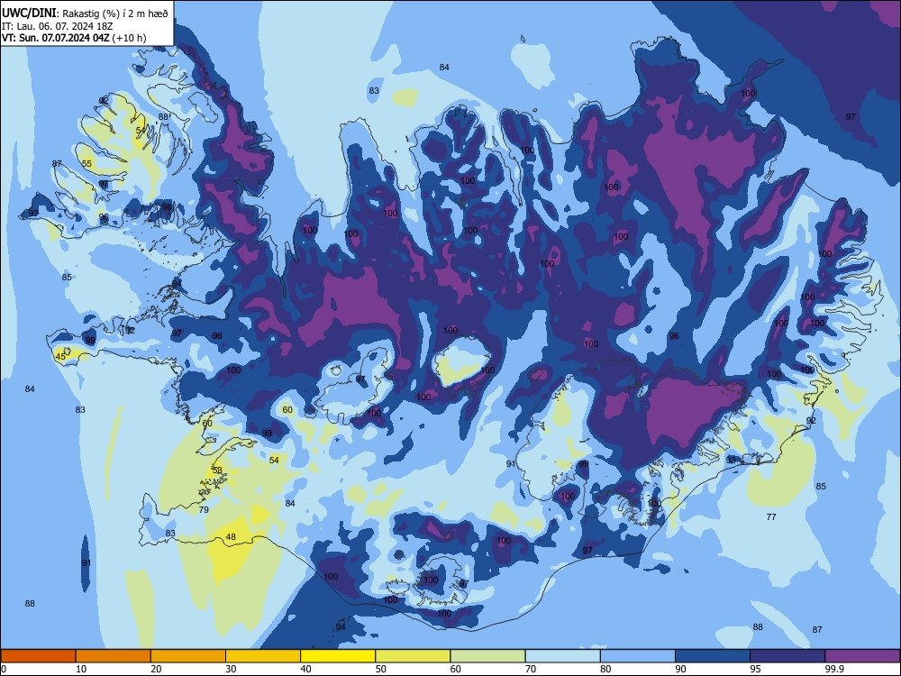Click the valid time 'VT: Sun. 07.07.2024 04Z'
The height and width of the screenshot is (676, 901).
[x=56, y=38]
